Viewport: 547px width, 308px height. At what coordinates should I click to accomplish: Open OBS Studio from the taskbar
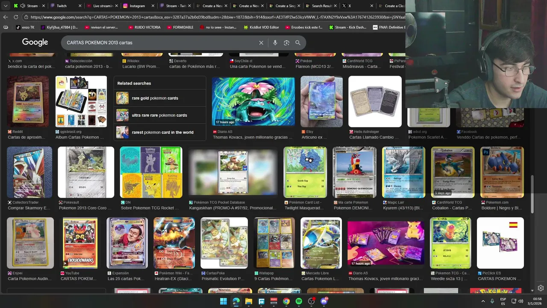[x=311, y=301]
